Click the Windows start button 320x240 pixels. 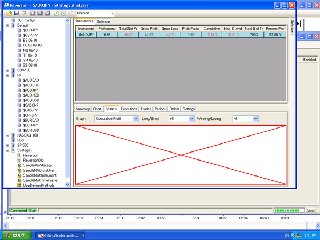click(x=17, y=236)
